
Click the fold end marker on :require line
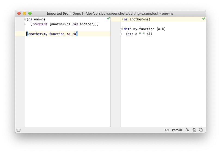tap(25, 24)
